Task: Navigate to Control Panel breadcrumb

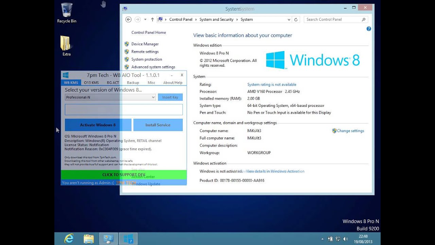Action: point(181,19)
